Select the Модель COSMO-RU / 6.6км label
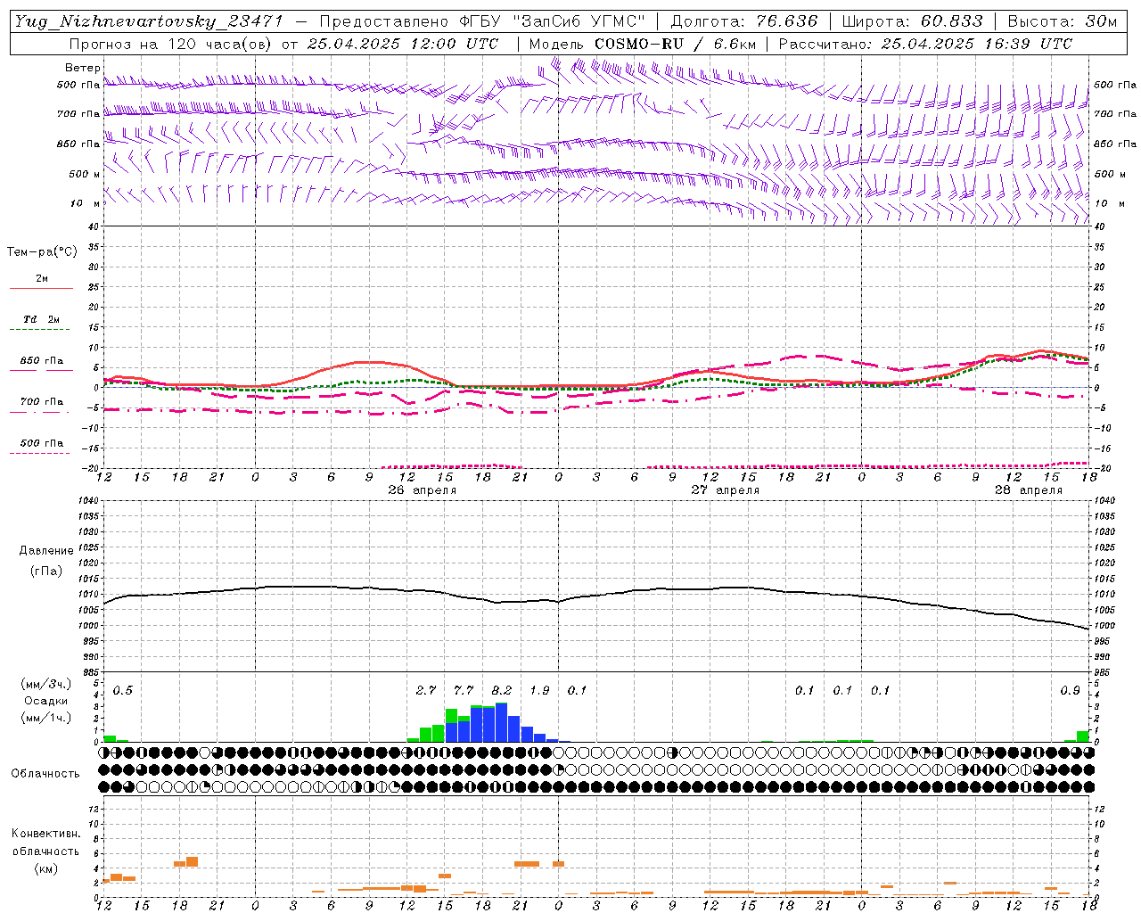 pos(642,44)
